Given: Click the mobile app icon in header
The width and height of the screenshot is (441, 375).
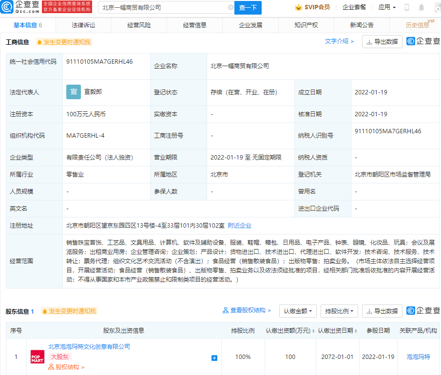Looking at the screenshot, I should 407,7.
